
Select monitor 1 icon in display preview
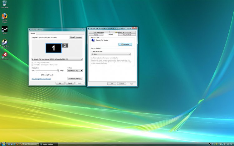pyautogui.click(x=53, y=48)
